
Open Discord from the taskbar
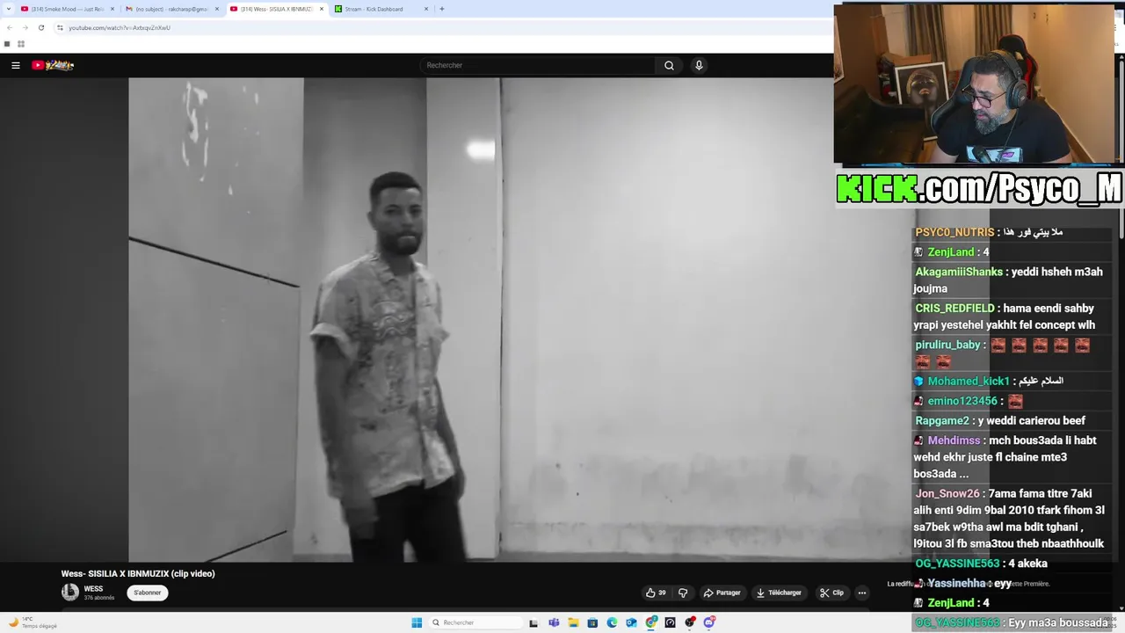tap(709, 622)
